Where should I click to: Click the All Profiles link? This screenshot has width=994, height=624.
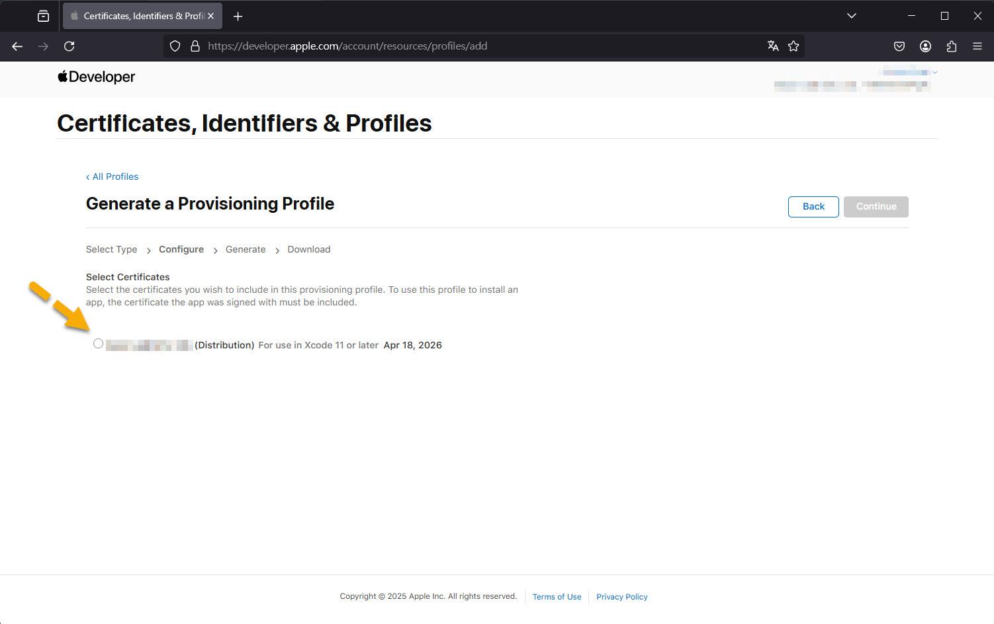tap(113, 176)
